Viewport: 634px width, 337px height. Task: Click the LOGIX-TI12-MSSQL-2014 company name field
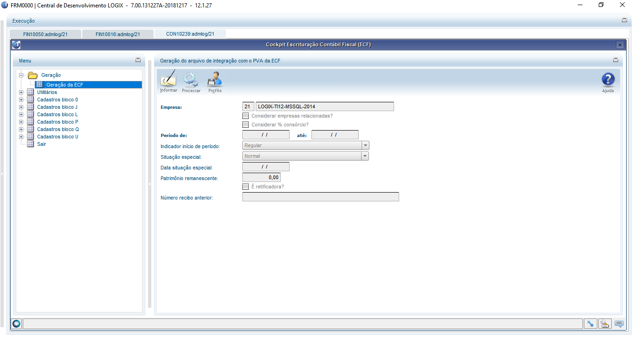pyautogui.click(x=324, y=106)
